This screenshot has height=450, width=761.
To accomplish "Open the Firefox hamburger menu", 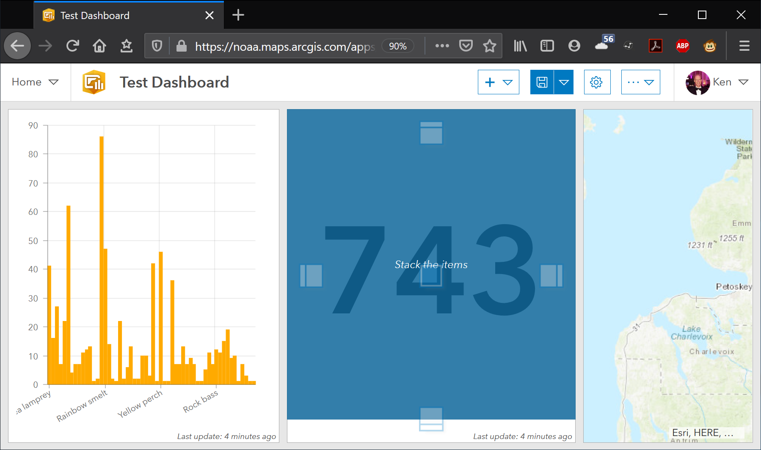I will coord(744,46).
